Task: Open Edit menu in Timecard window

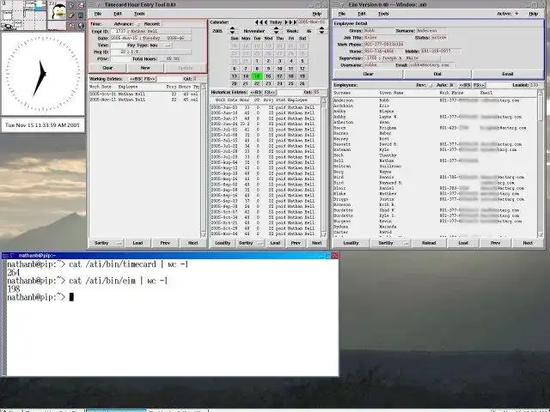Action: [118, 14]
